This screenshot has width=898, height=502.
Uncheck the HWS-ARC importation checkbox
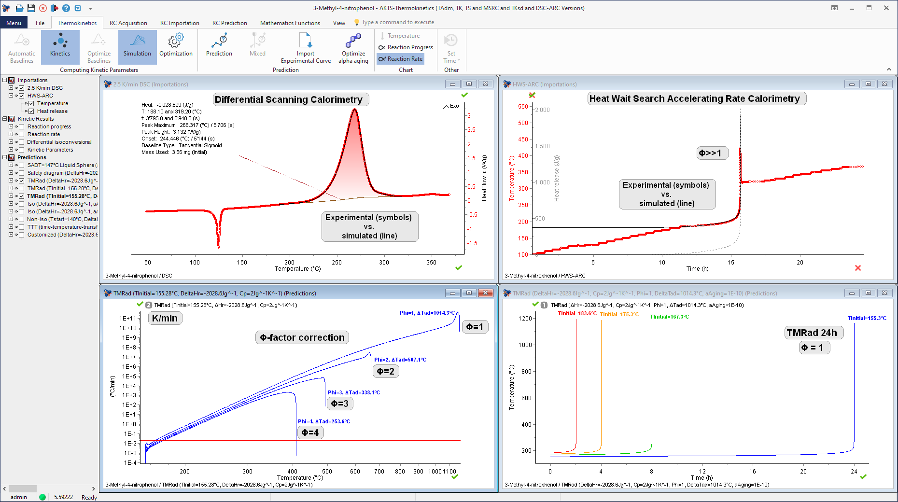22,96
